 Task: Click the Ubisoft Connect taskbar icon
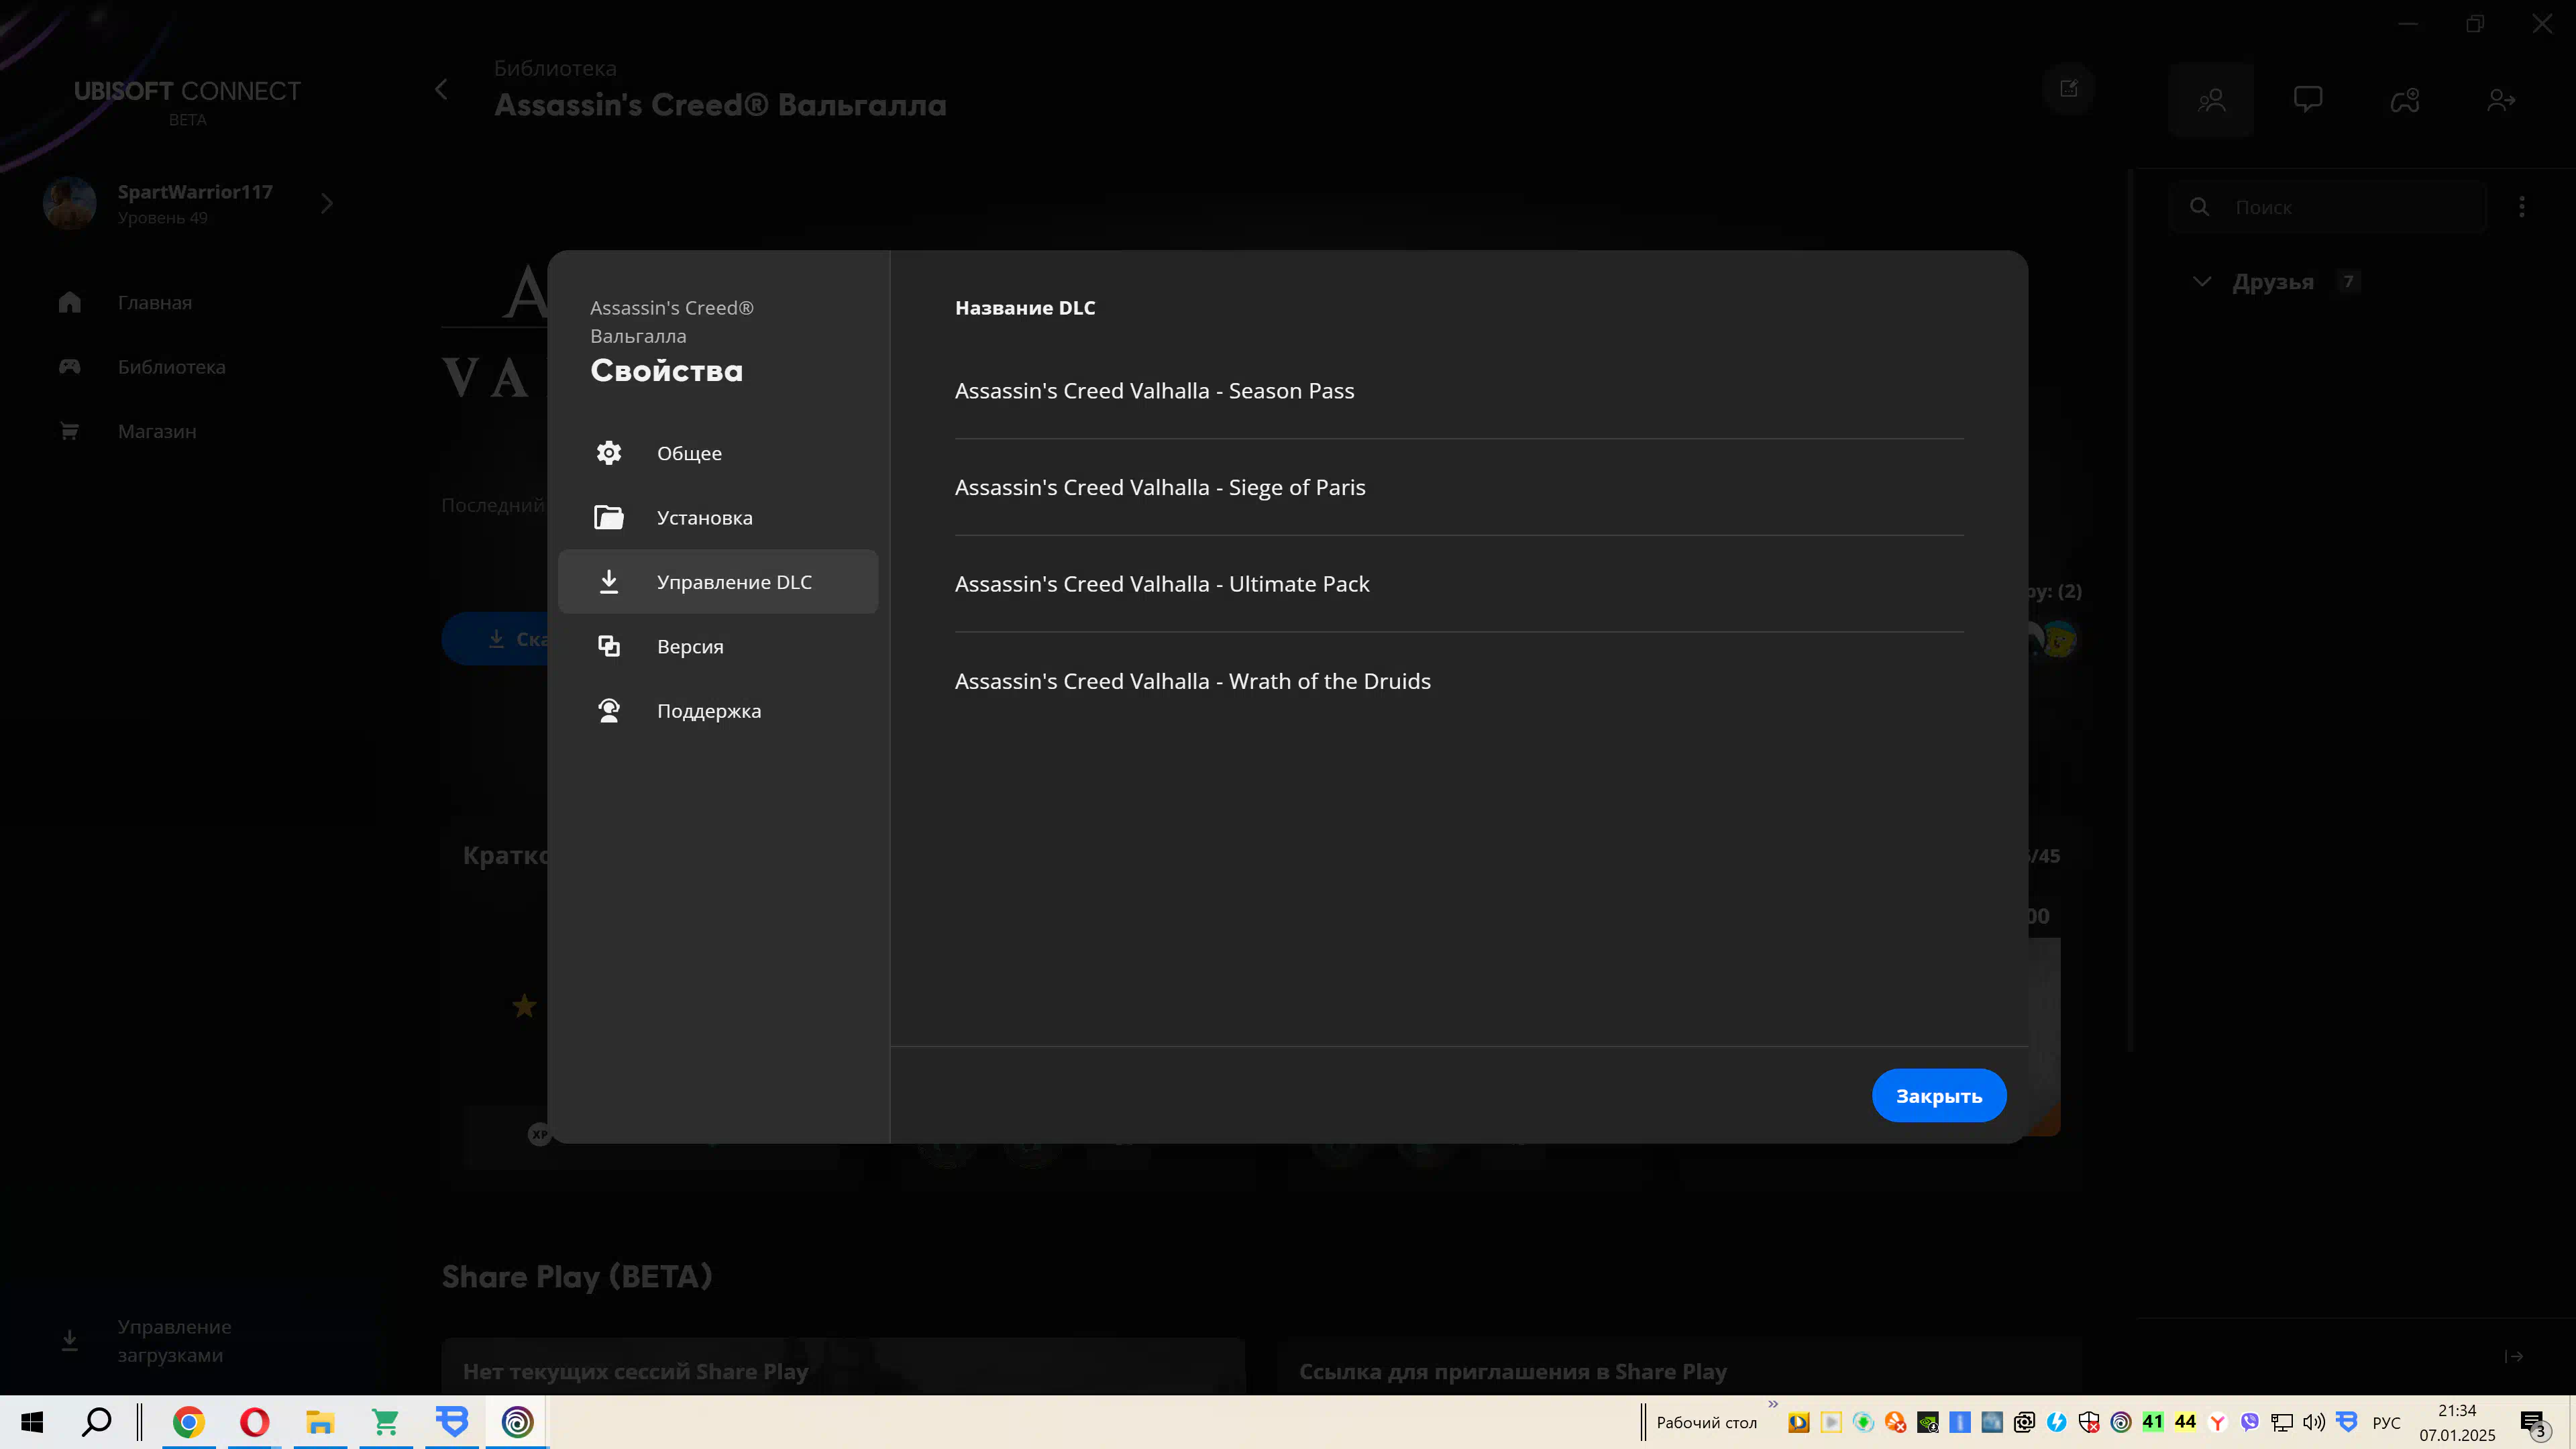coord(517,1422)
